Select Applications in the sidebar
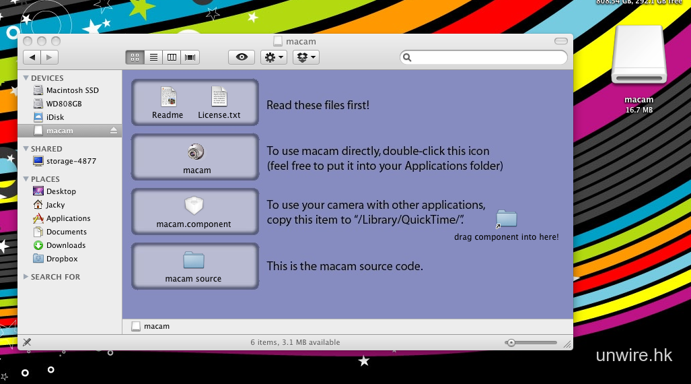This screenshot has height=384, width=691. click(x=68, y=218)
